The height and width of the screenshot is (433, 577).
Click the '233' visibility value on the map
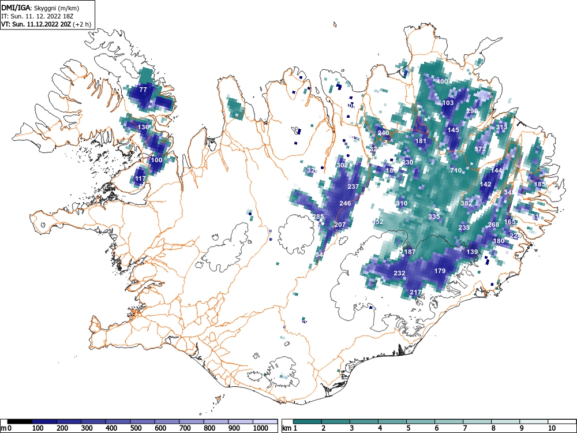(x=464, y=227)
